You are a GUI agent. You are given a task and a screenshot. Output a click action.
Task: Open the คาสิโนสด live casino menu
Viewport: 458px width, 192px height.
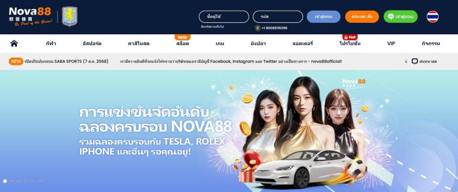139,44
